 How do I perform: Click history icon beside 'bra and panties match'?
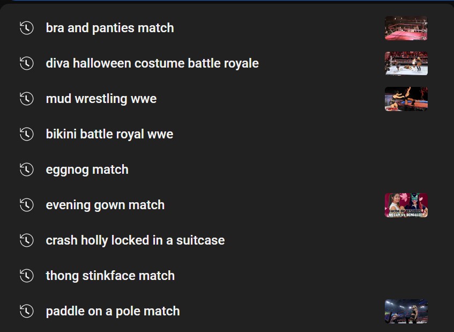[x=27, y=28]
